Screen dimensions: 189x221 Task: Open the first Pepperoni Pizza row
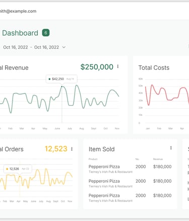pos(130,169)
